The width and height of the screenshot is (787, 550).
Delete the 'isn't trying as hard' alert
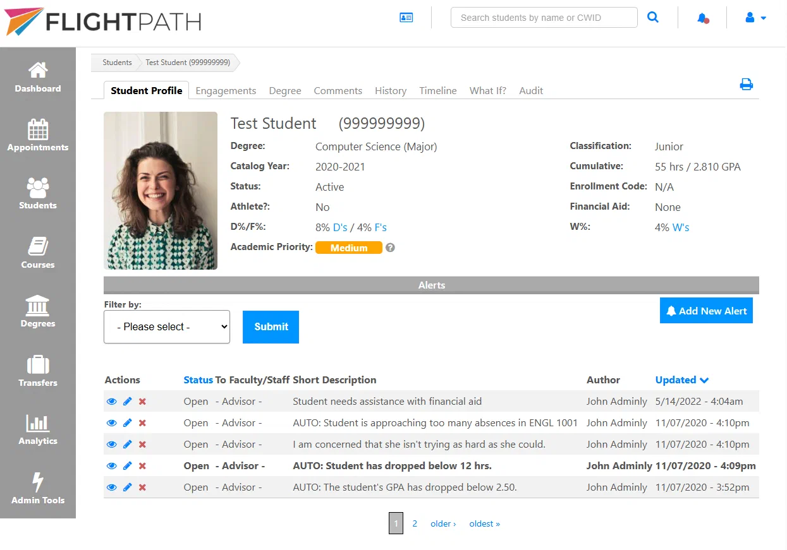[x=142, y=445]
